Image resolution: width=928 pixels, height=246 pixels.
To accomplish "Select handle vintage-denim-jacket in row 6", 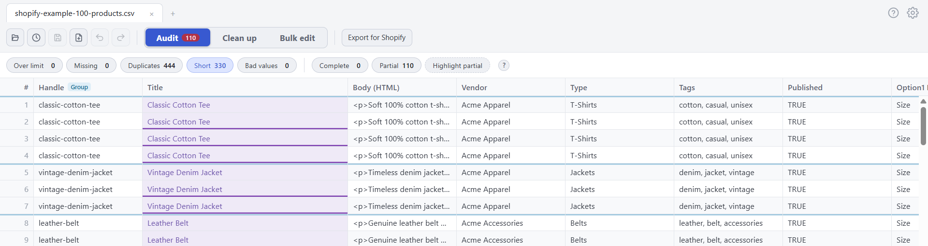I will [88, 189].
